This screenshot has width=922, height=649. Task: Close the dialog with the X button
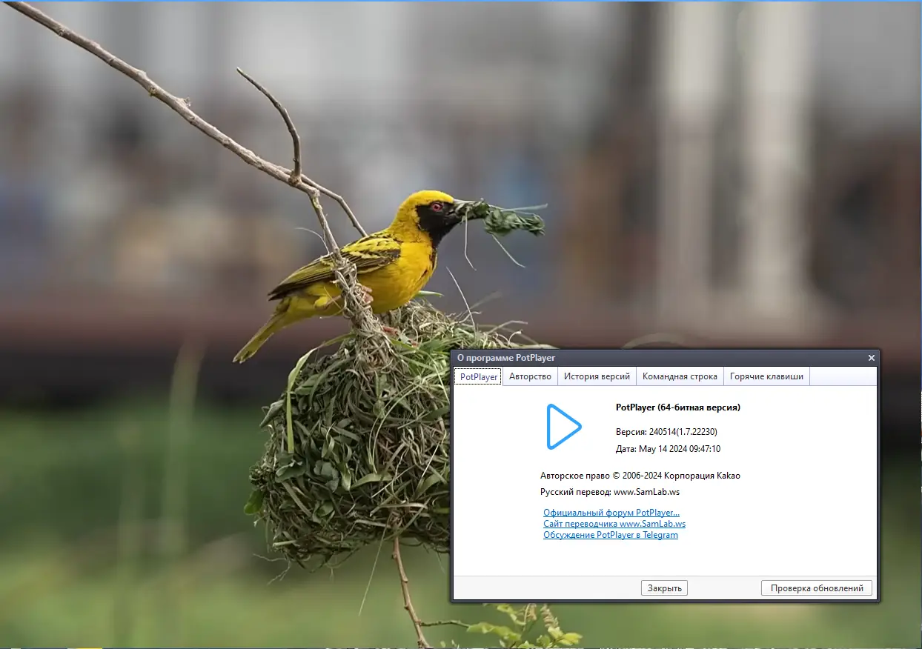coord(871,358)
